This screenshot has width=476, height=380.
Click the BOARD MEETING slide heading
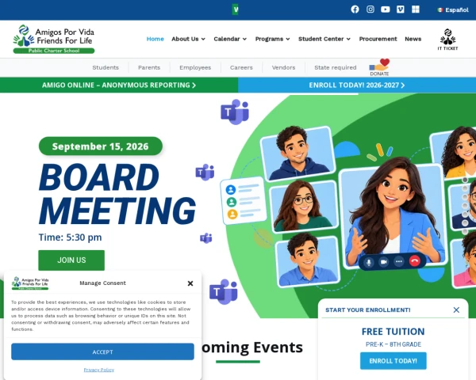[x=117, y=194]
